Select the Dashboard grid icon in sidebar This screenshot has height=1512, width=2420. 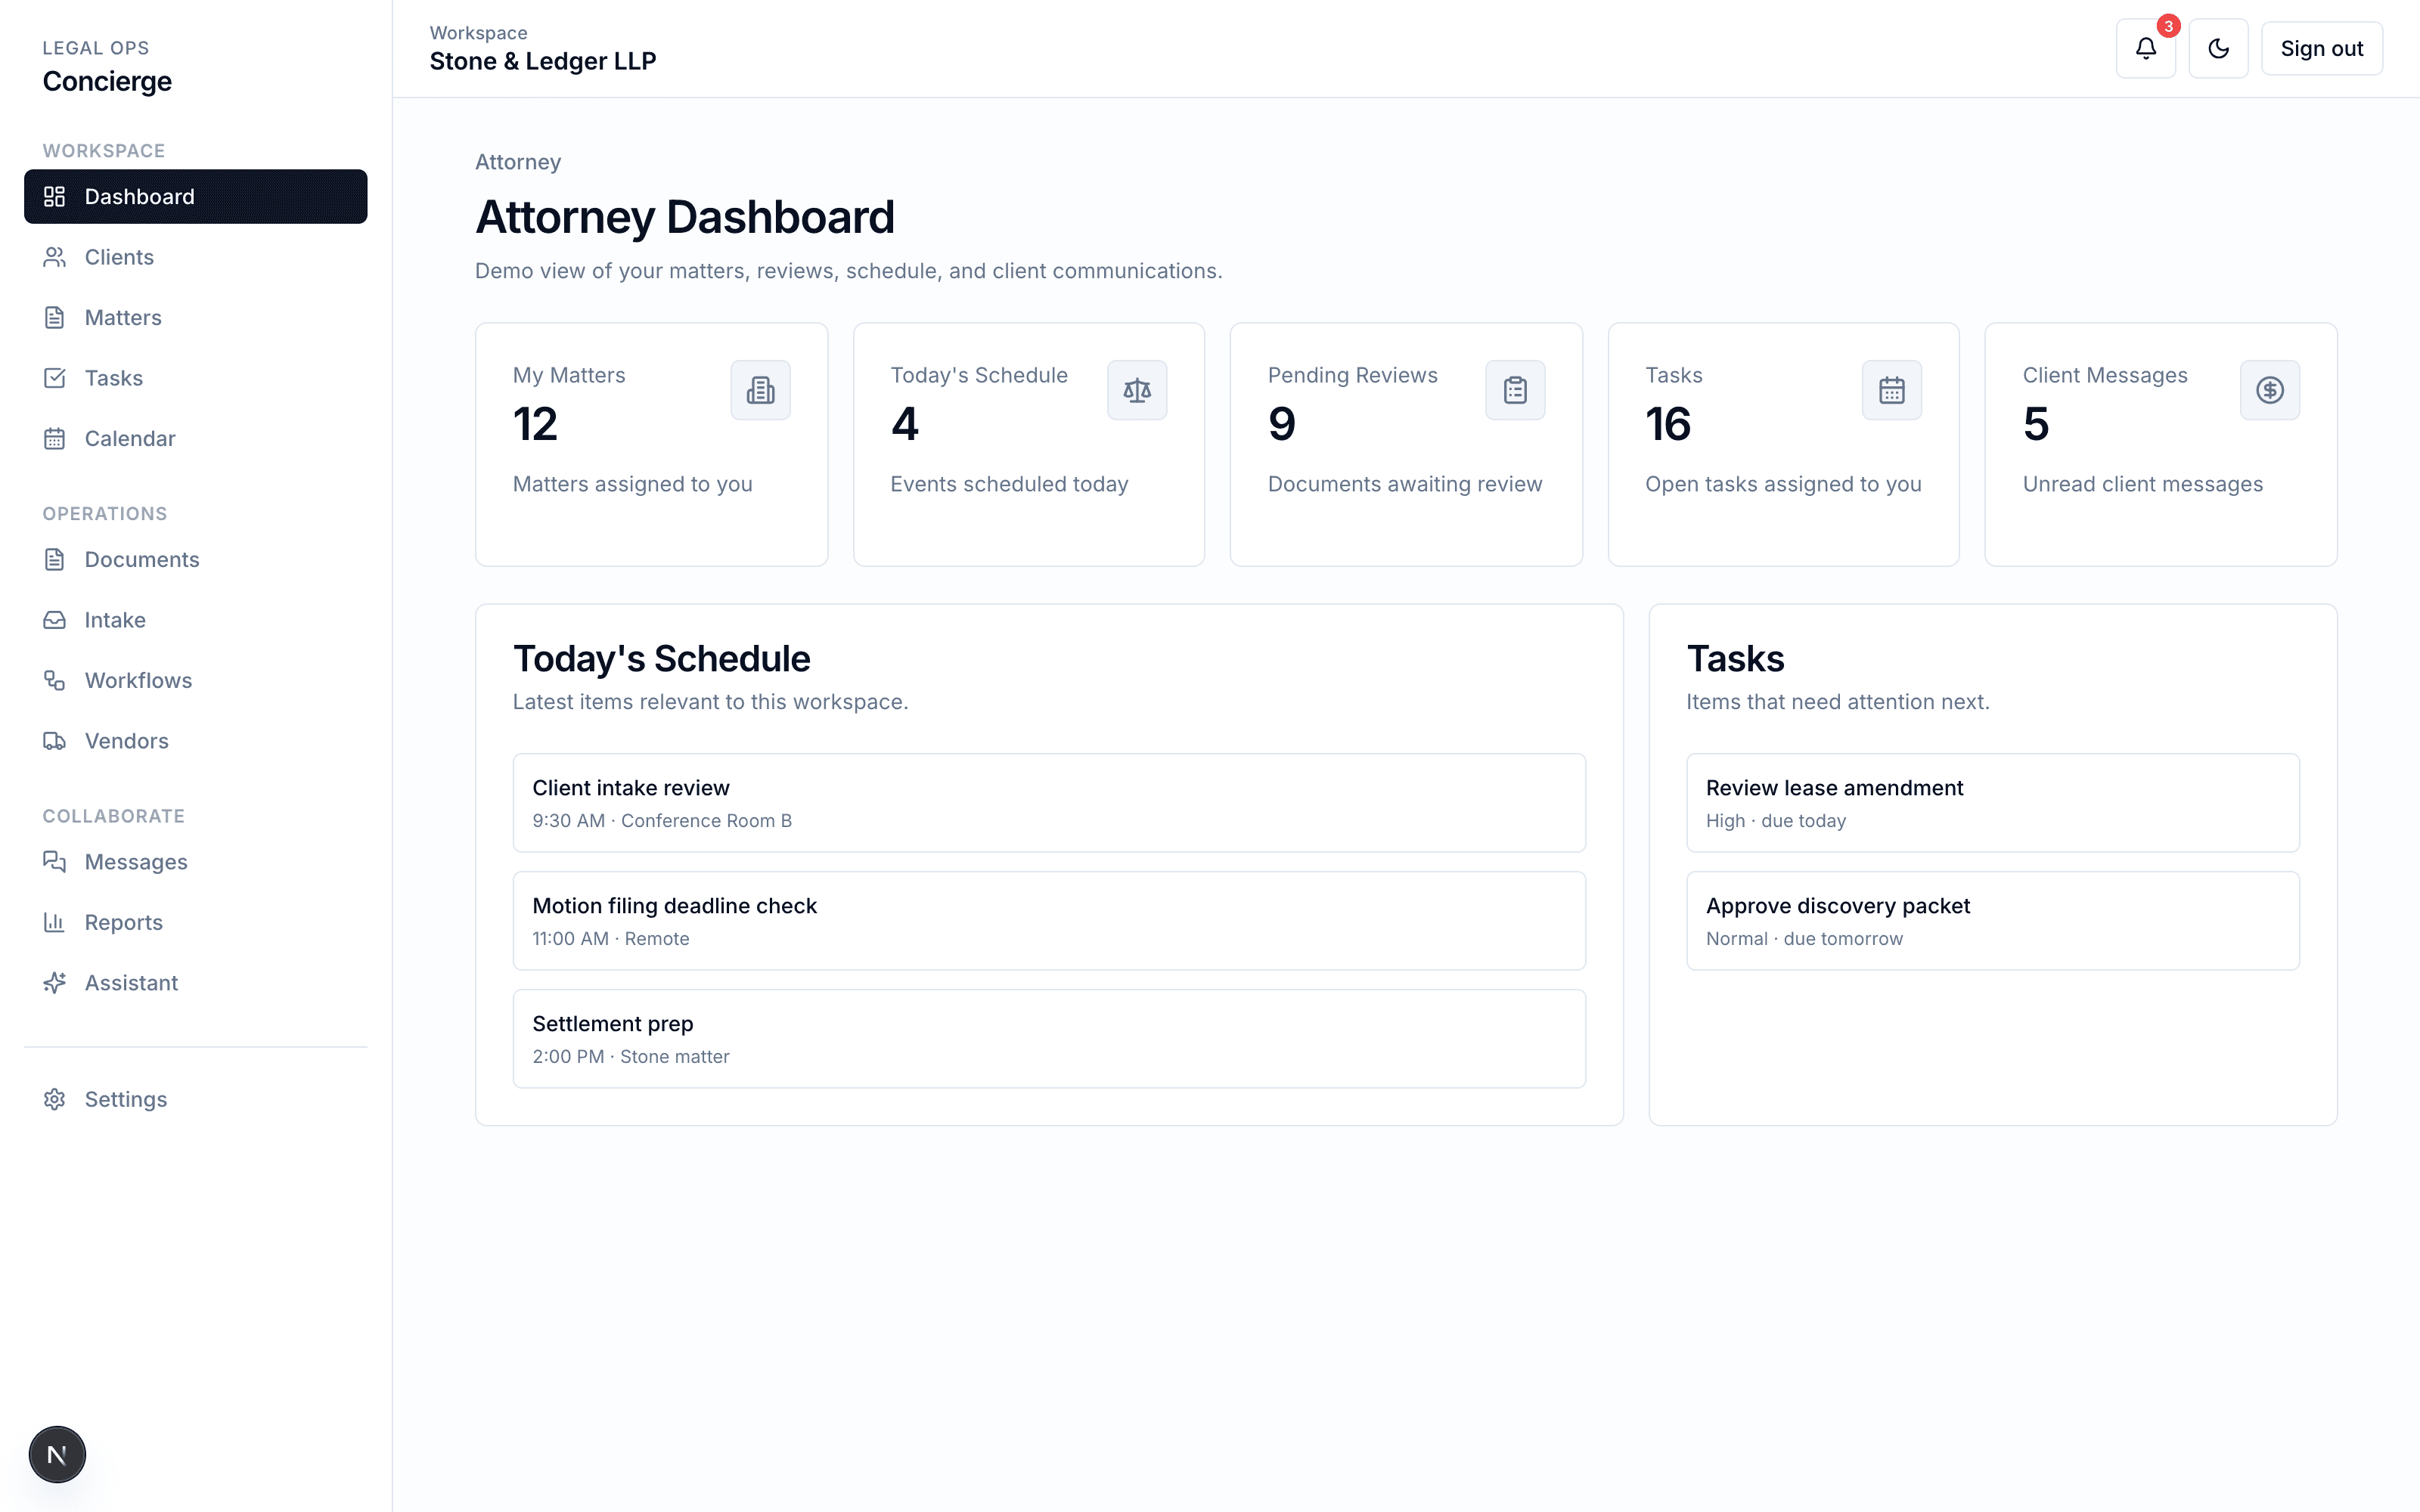pos(54,196)
